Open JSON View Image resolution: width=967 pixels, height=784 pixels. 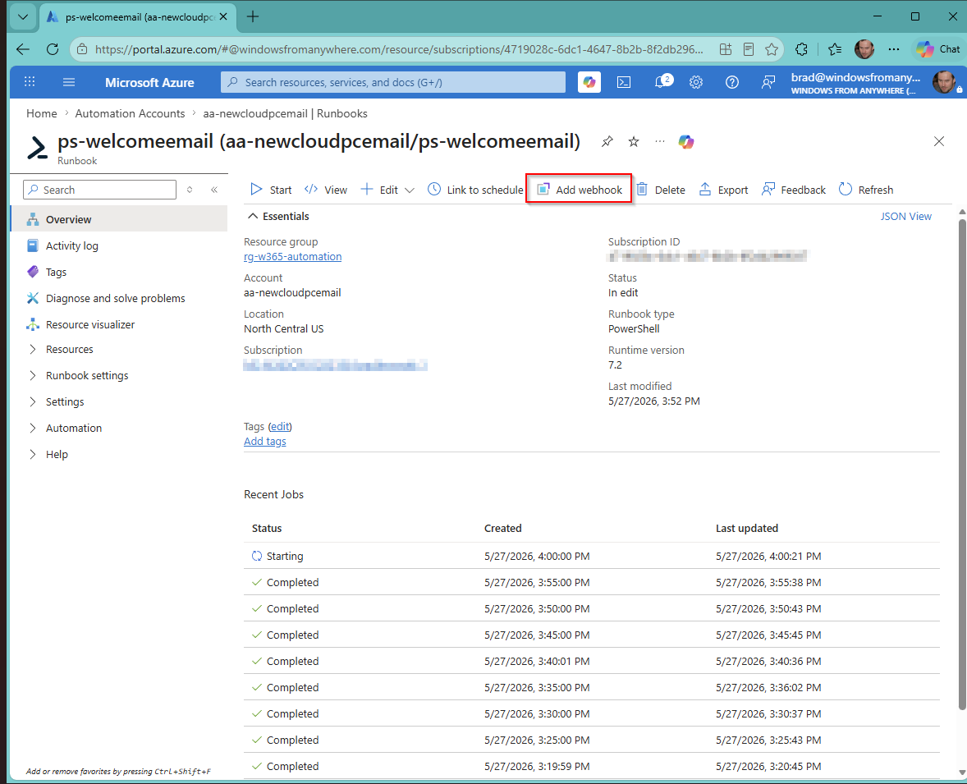905,216
